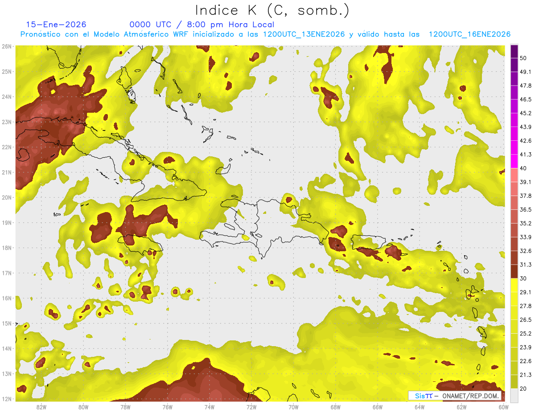Viewport: 535px width, 413px height.
Task: Click the colorbar label '45.2'
Action: point(525,113)
